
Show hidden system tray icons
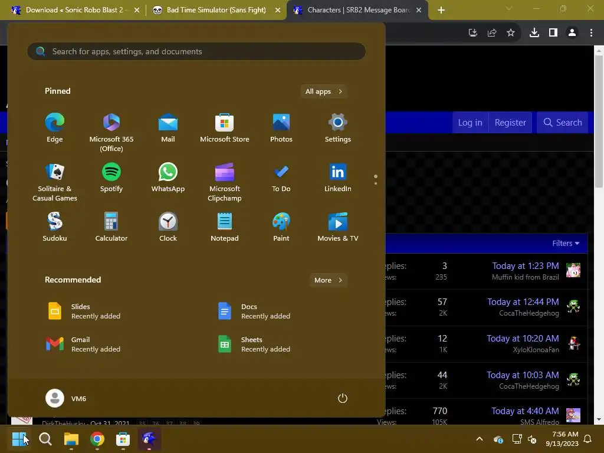pyautogui.click(x=480, y=439)
